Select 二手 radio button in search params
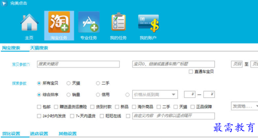 pyautogui.click(x=98, y=83)
